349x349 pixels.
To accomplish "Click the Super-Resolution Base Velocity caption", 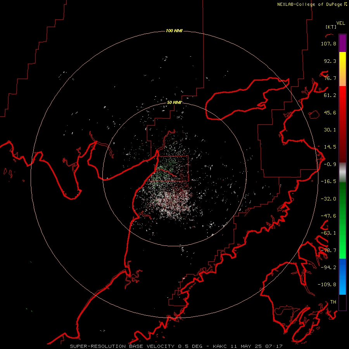I will [176, 346].
